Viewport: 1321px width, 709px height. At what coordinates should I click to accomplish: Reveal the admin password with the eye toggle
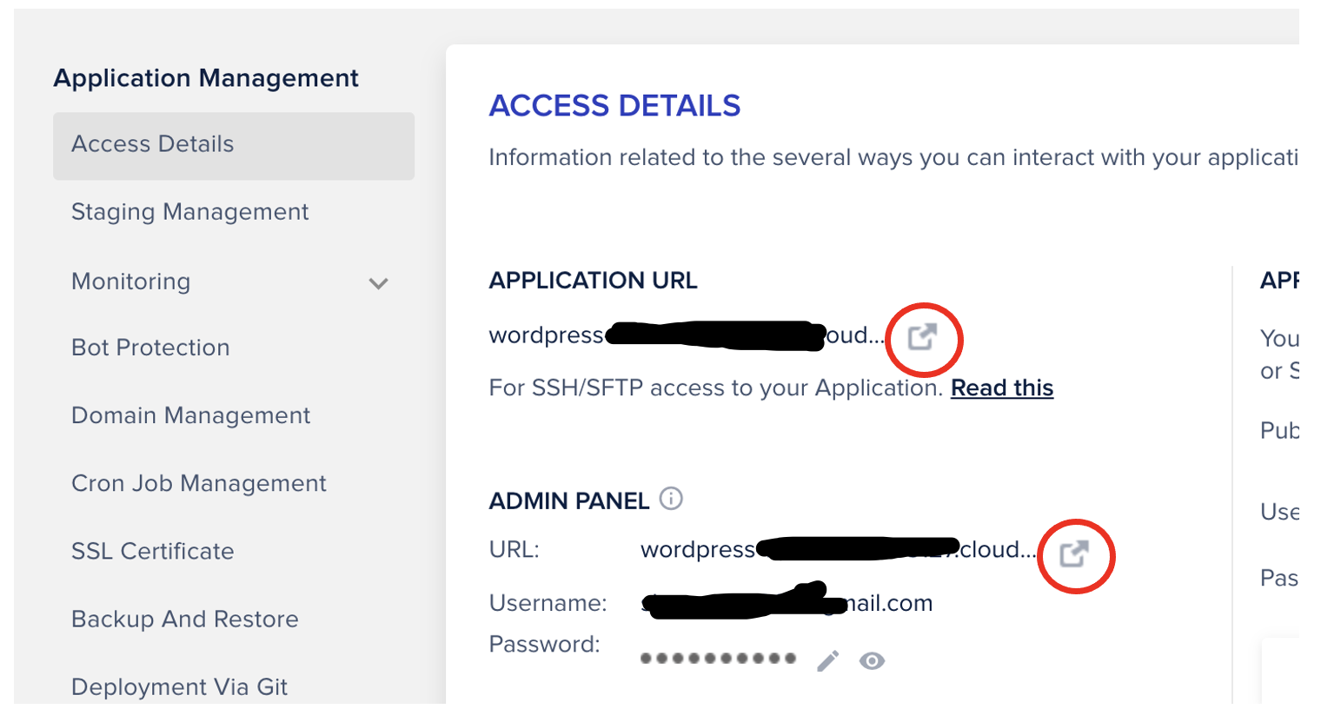(x=872, y=660)
